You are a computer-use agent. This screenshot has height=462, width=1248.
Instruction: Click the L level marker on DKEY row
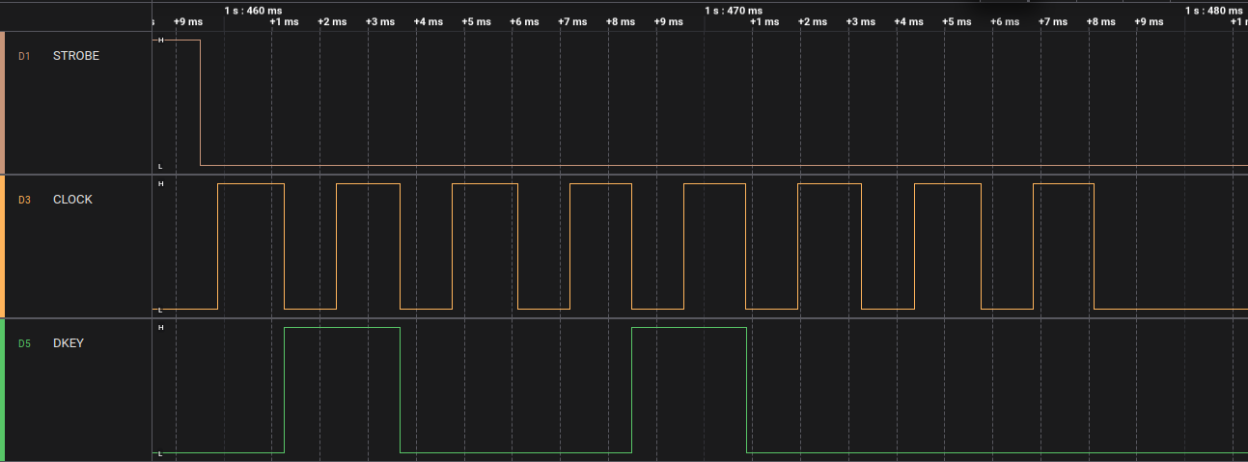[x=160, y=452]
